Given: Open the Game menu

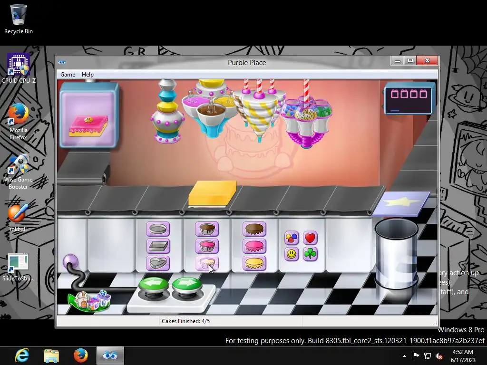Looking at the screenshot, I should (68, 75).
